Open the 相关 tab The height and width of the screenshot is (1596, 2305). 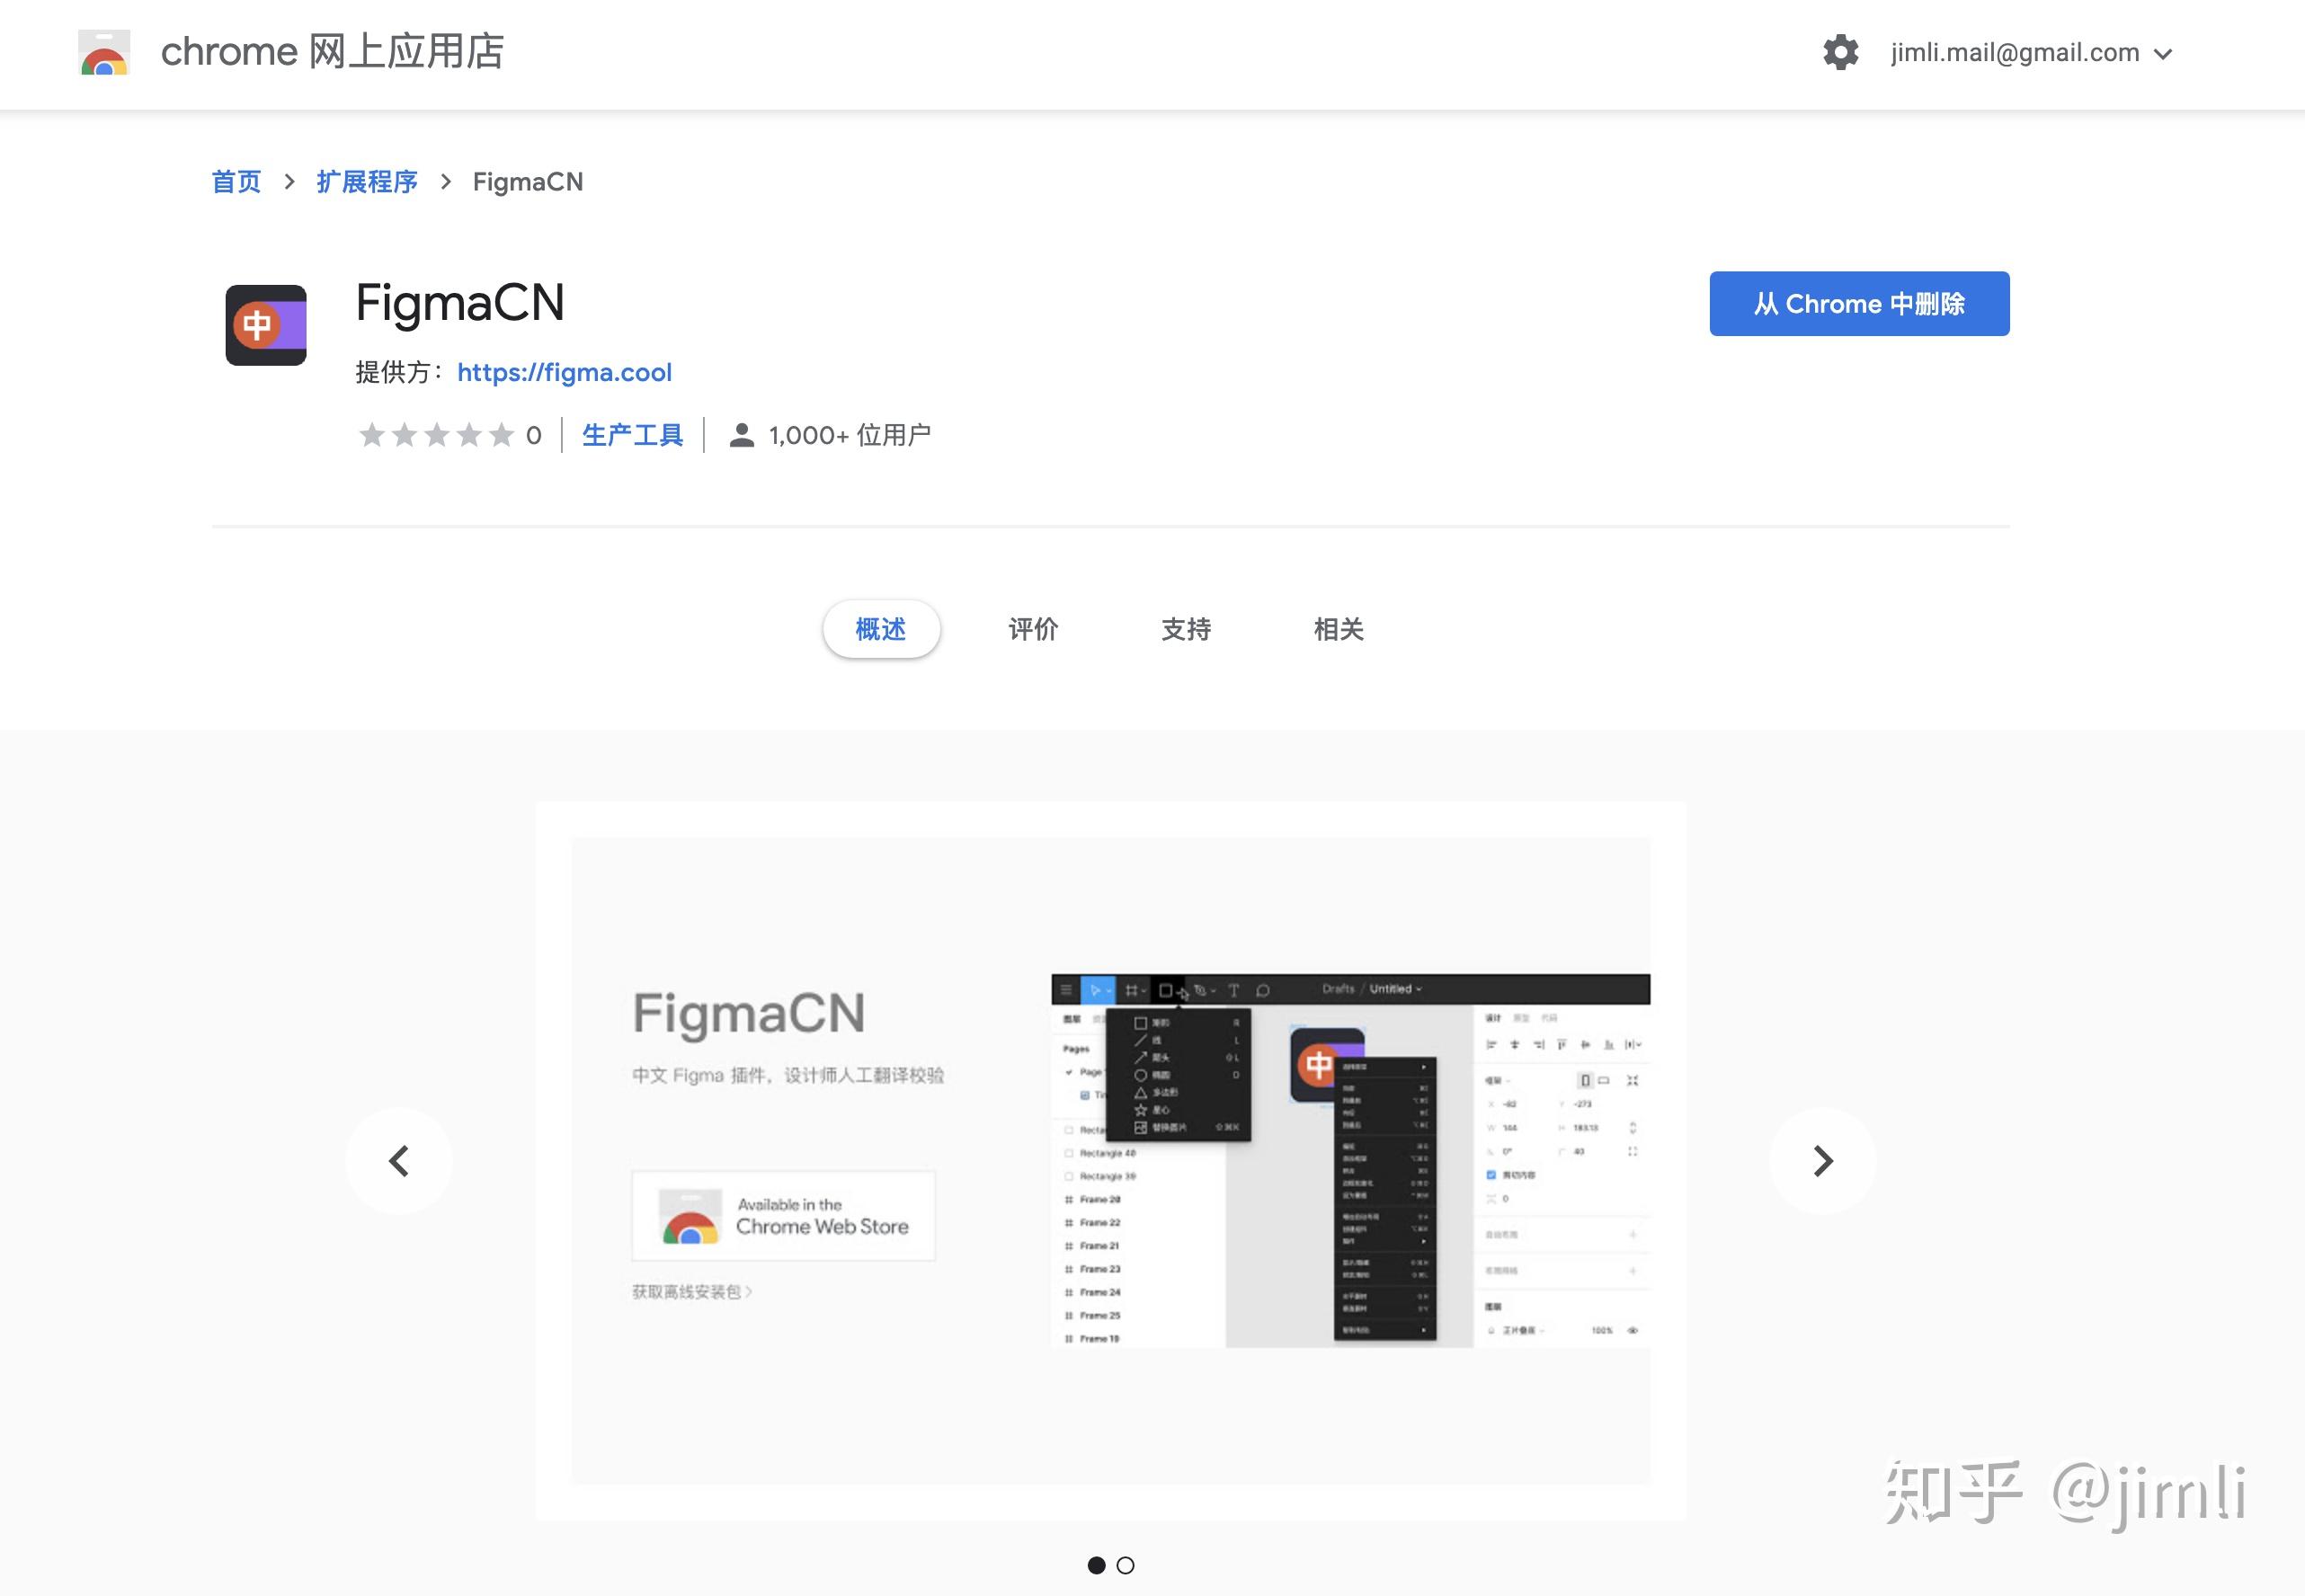[x=1339, y=629]
